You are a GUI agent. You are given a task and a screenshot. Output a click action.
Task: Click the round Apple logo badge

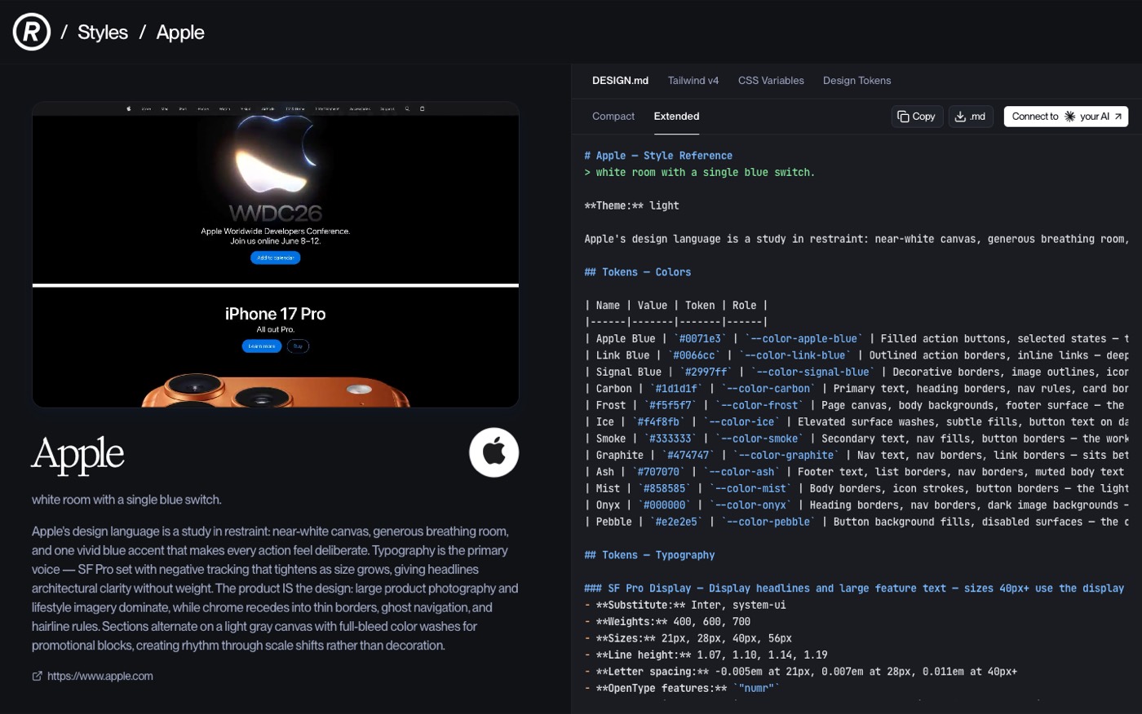[494, 452]
